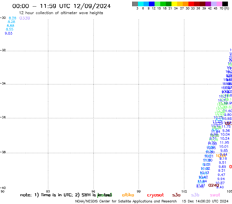Click the '-32' latitude axis label
This screenshot has width=232, height=204.
(3, 50)
